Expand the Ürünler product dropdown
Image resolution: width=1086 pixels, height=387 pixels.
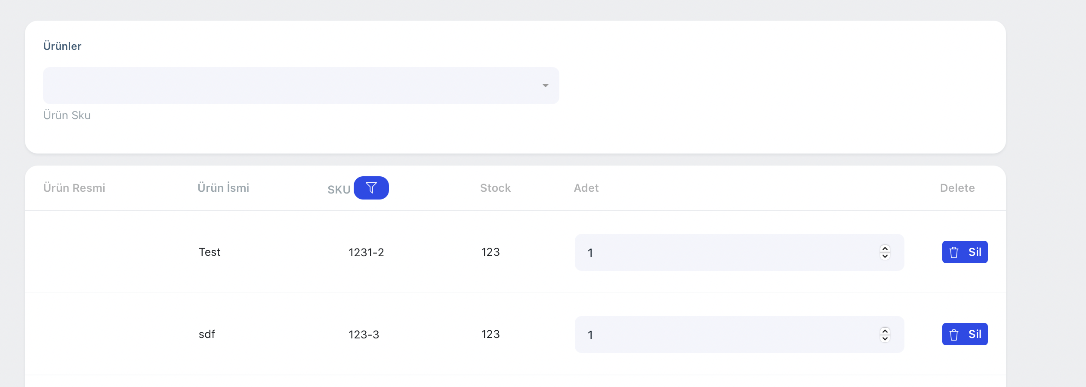301,85
